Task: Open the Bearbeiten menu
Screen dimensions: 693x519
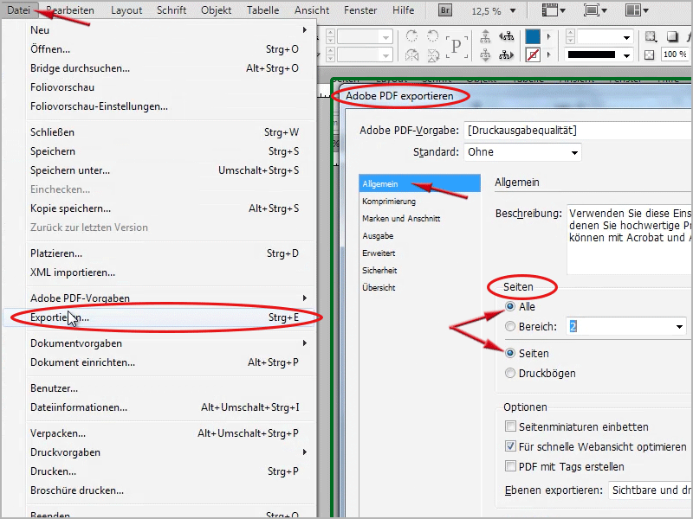Action: pos(70,10)
